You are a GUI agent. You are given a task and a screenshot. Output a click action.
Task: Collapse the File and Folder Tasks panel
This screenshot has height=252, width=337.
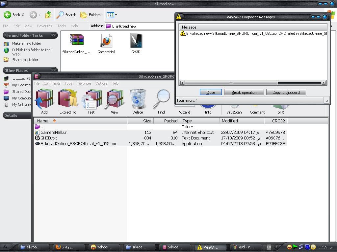(x=53, y=35)
